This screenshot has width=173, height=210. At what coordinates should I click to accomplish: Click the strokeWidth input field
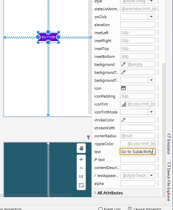138,128
